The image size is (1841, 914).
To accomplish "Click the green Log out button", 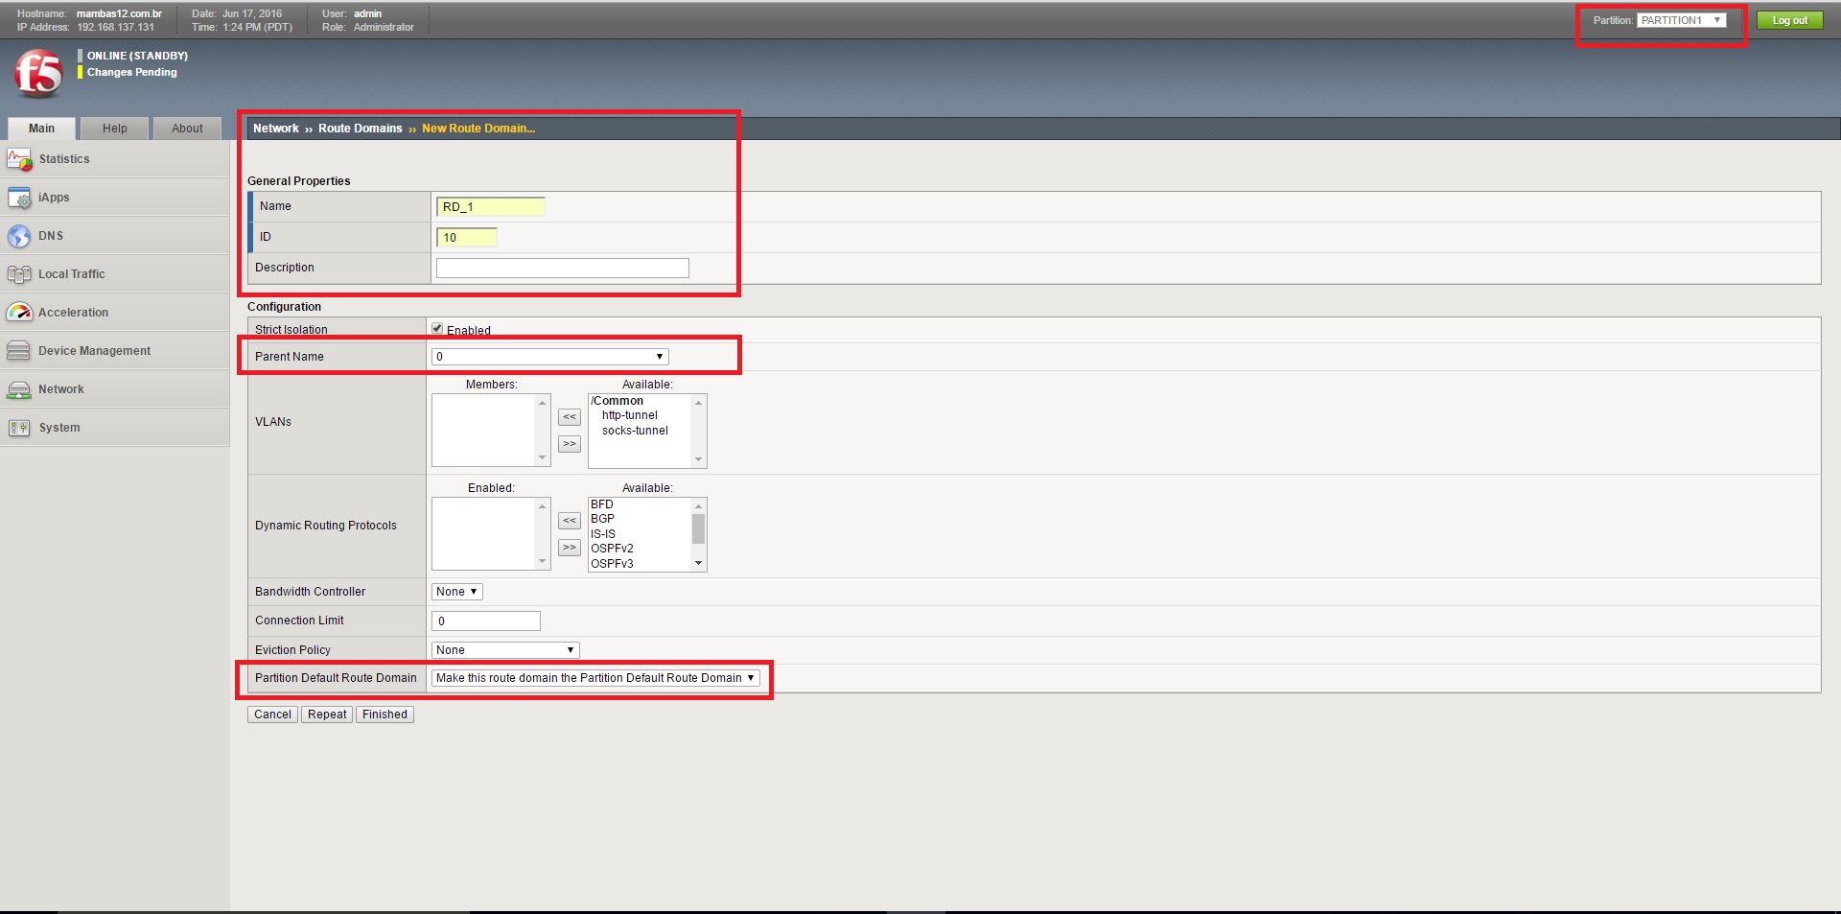I will (1789, 20).
